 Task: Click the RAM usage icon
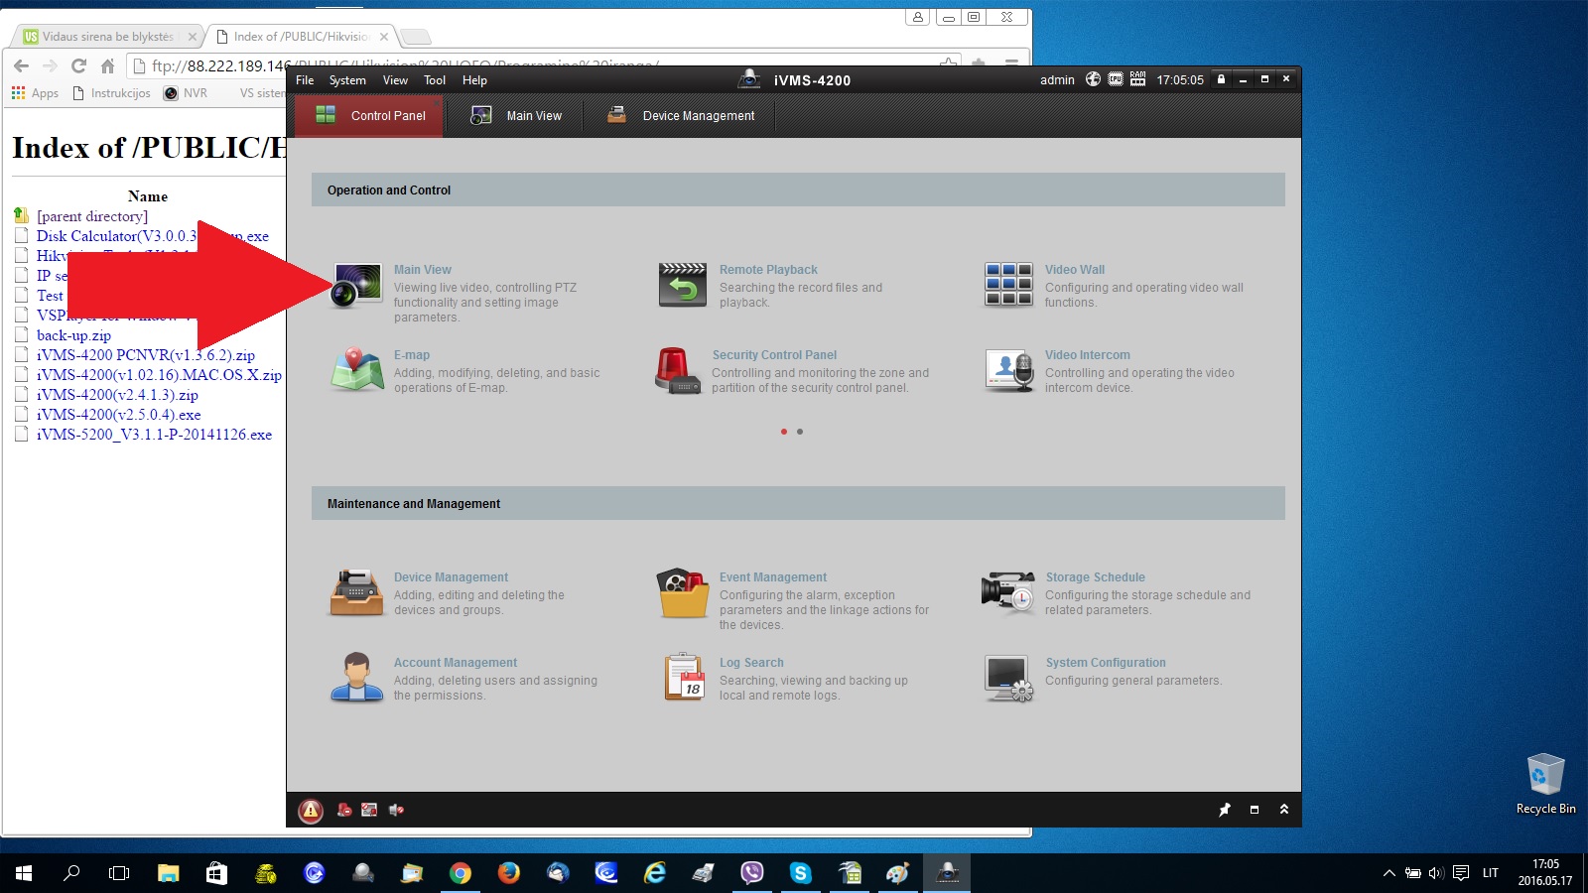1137,79
